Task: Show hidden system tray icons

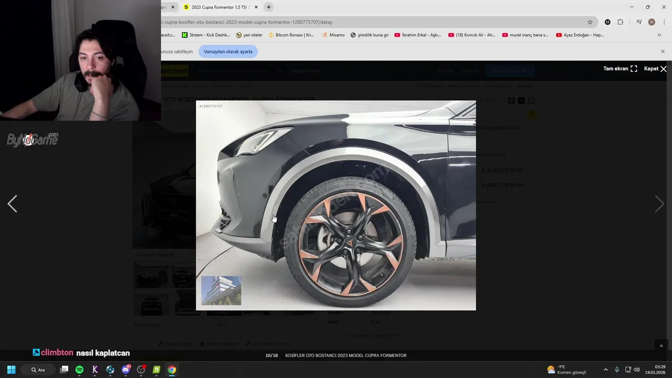Action: [605, 370]
